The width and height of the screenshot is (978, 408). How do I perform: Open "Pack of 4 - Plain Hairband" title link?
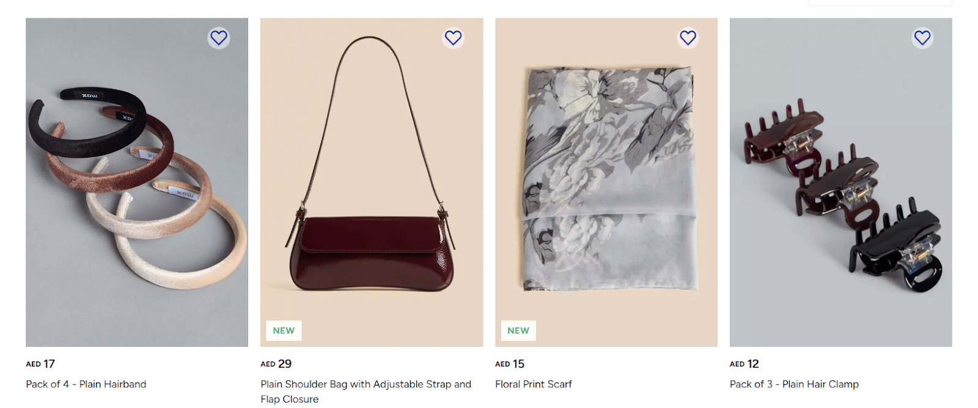(x=86, y=384)
